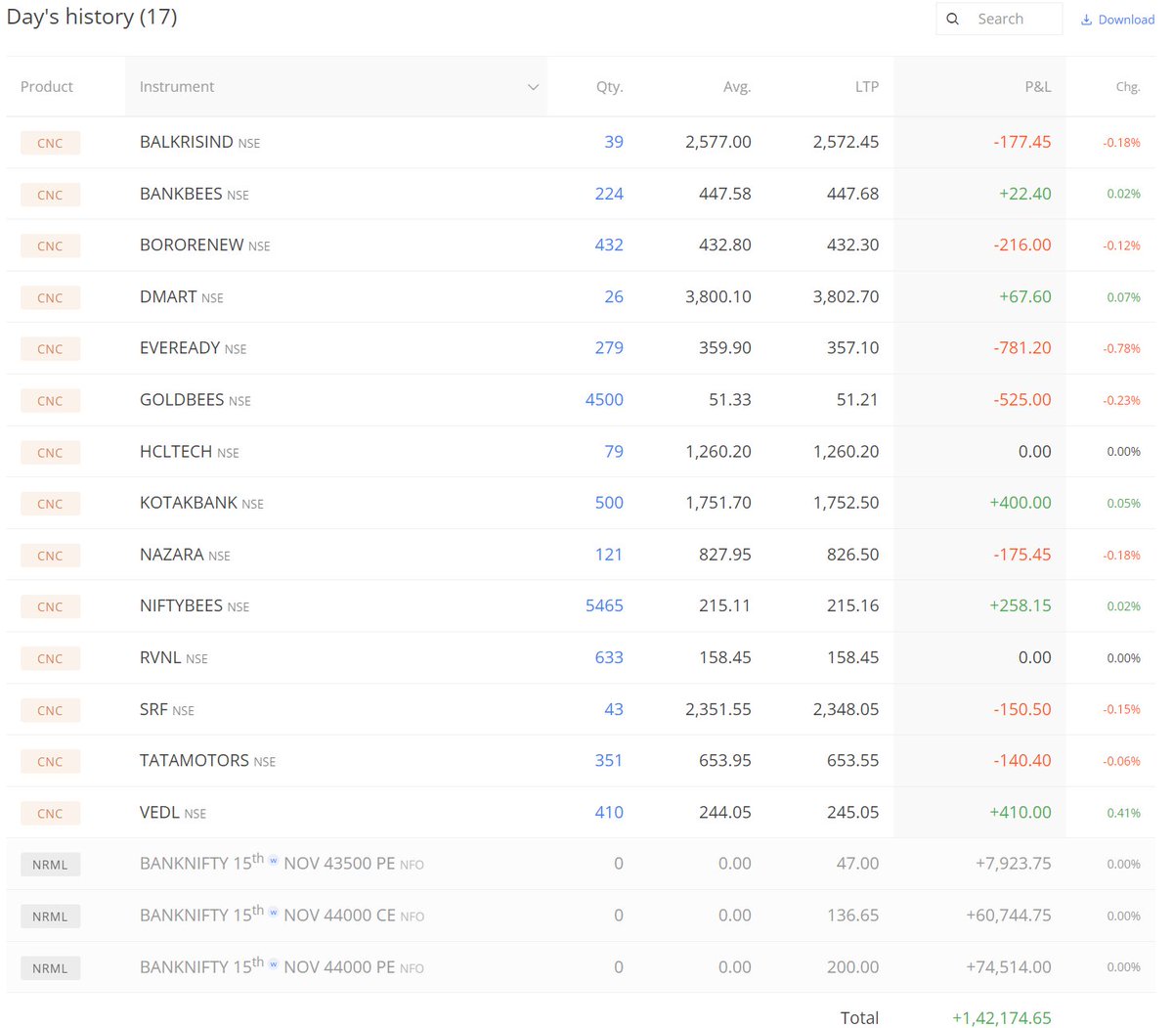Sort by the LTP column header
The image size is (1173, 1028).
867,87
